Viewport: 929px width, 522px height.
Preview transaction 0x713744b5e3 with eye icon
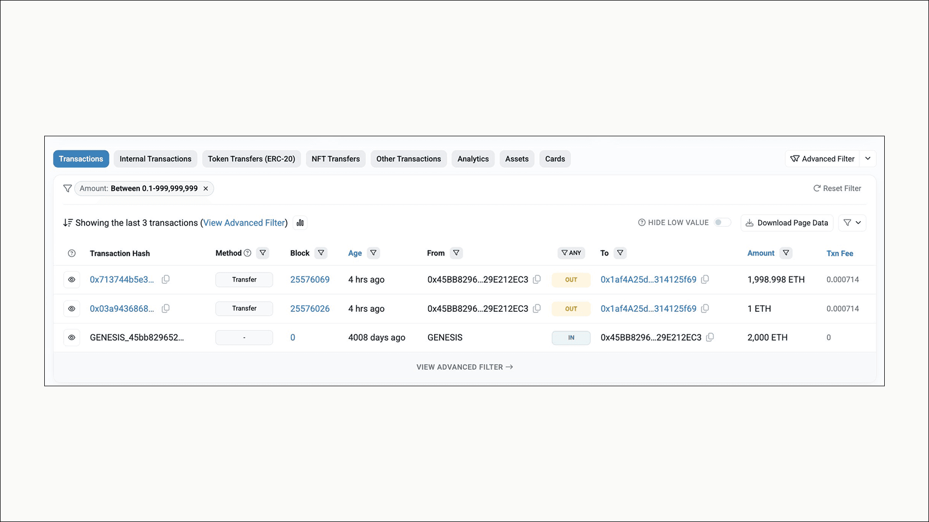coord(71,280)
